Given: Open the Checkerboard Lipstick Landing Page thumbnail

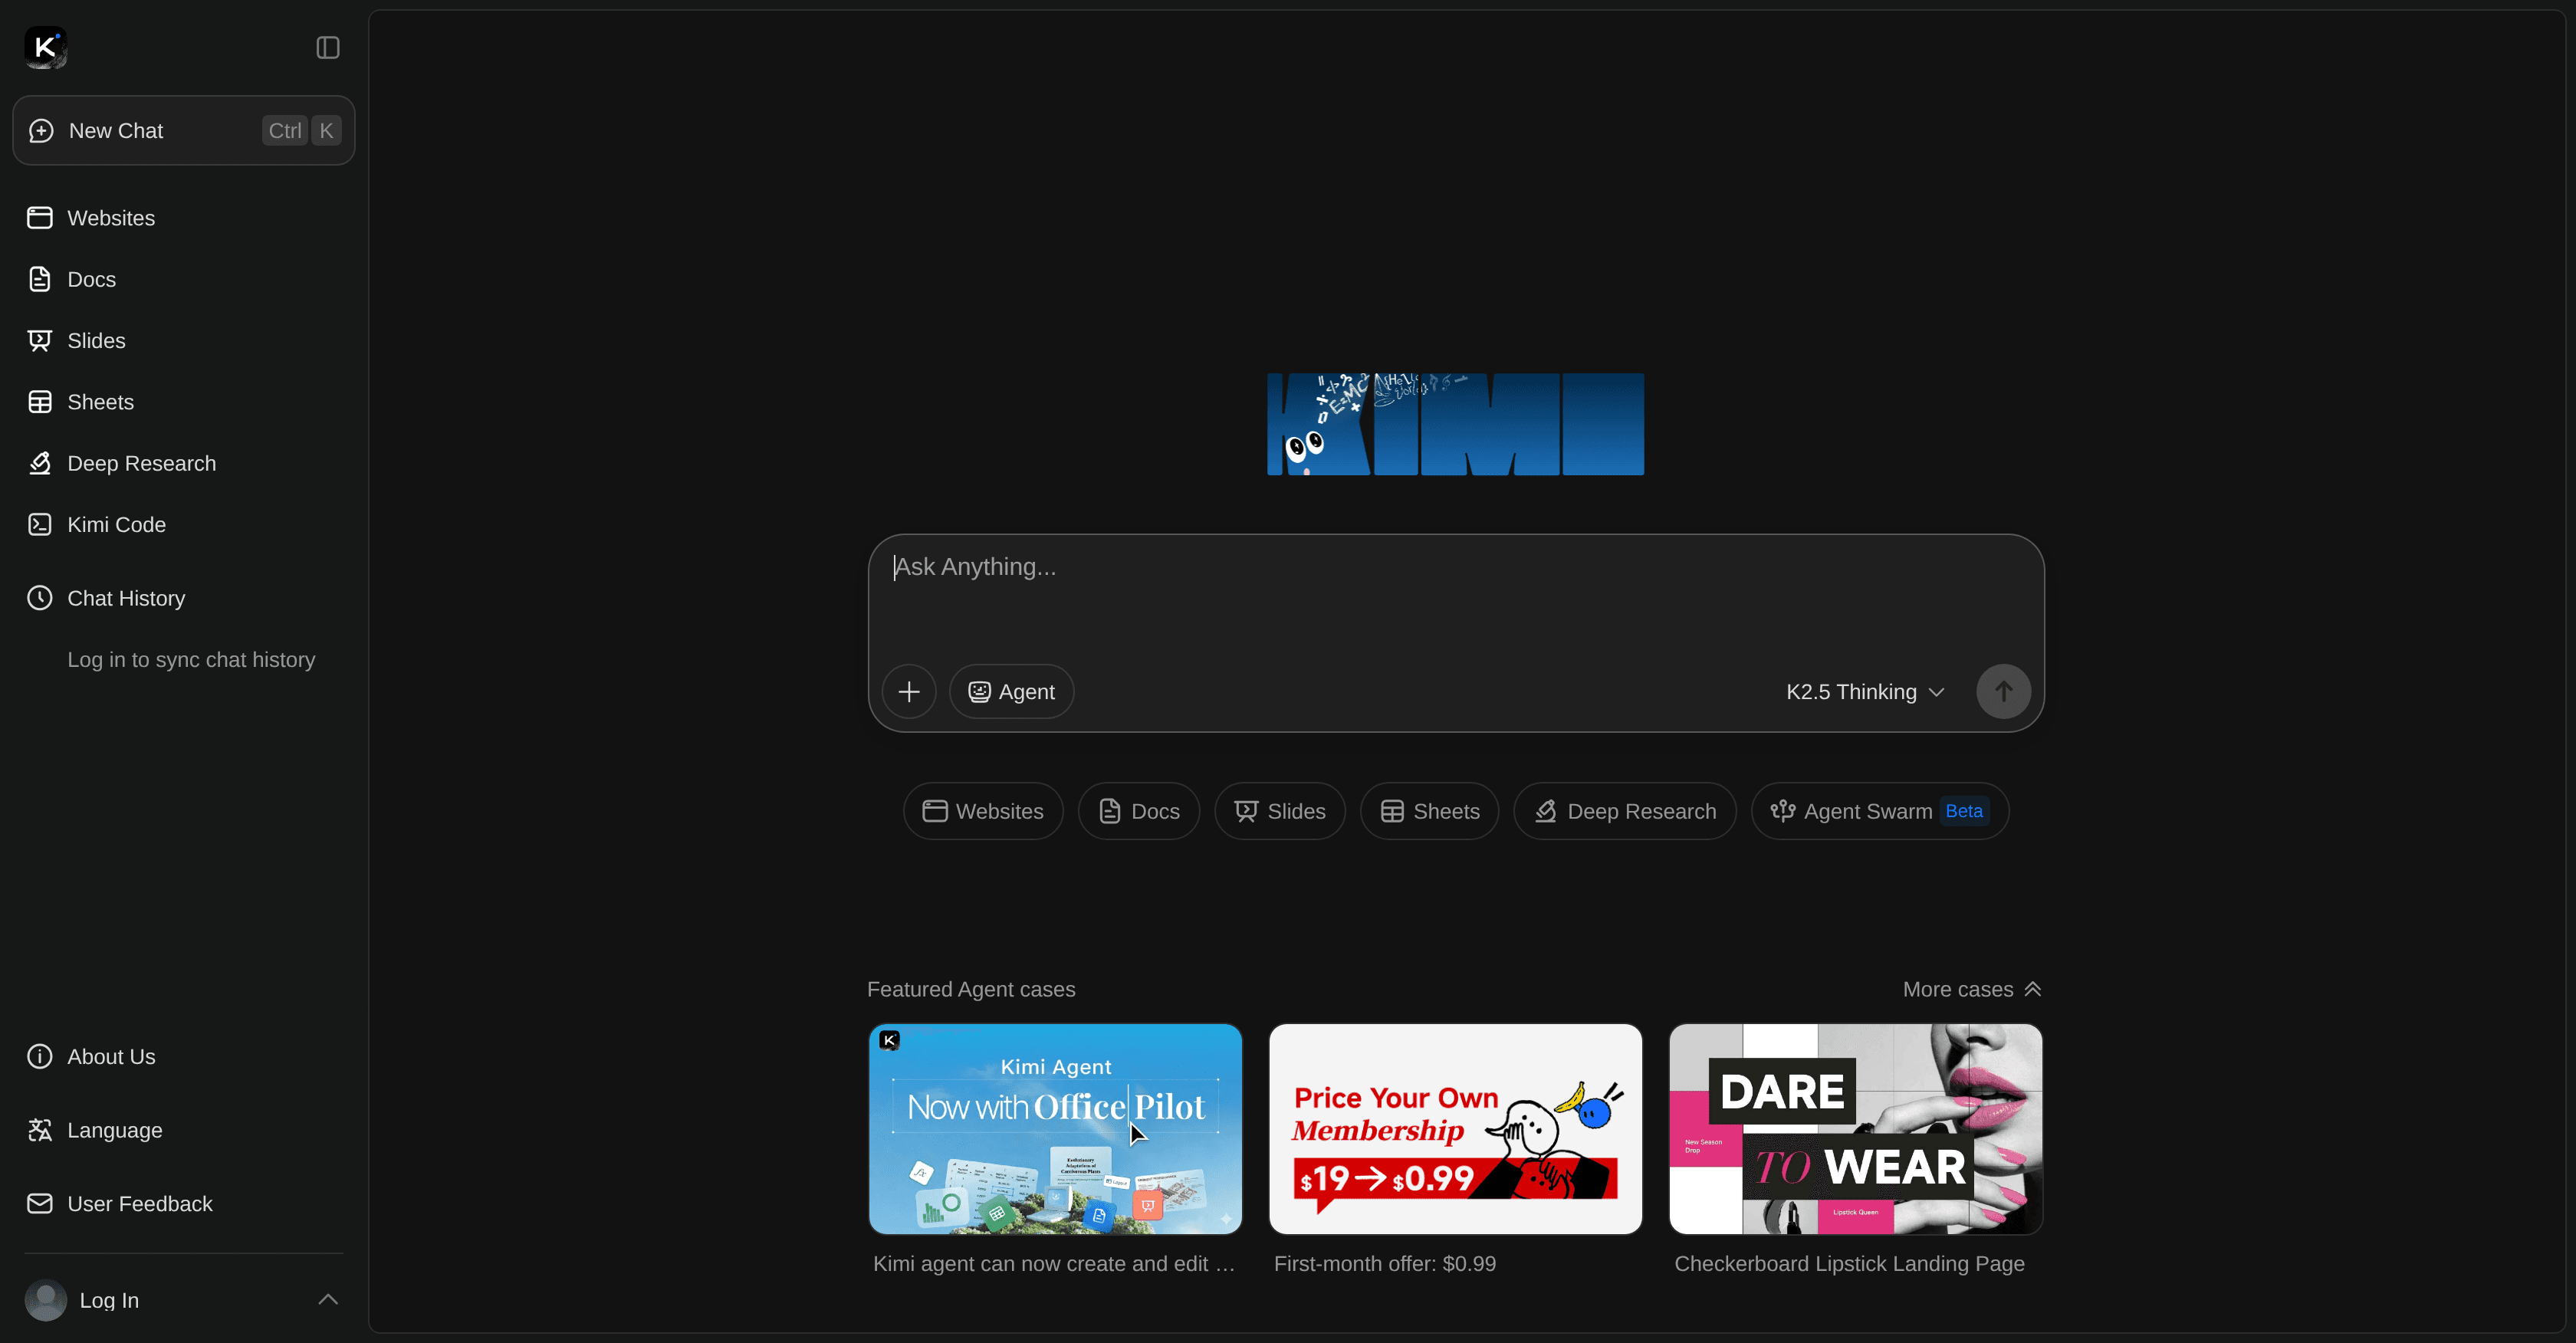Looking at the screenshot, I should [x=1855, y=1128].
